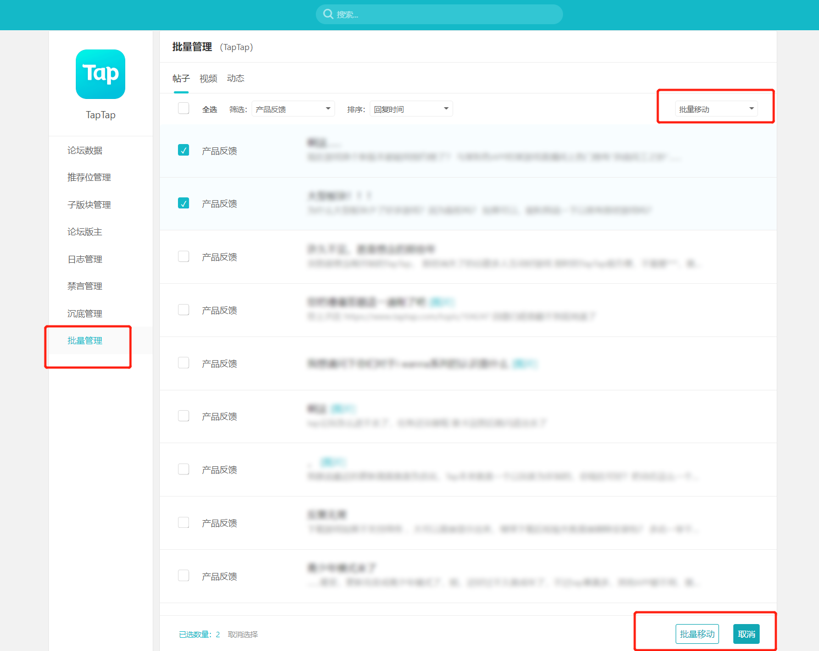Uncheck the first 产品反馈 post checkbox

coord(183,150)
